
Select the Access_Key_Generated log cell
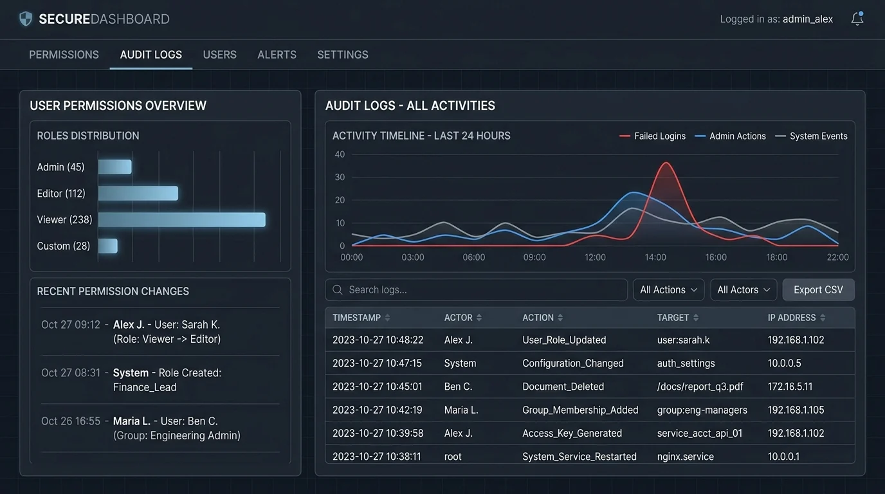tap(572, 434)
